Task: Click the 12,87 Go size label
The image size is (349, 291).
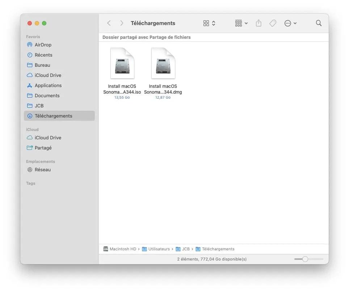Action: pyautogui.click(x=163, y=98)
